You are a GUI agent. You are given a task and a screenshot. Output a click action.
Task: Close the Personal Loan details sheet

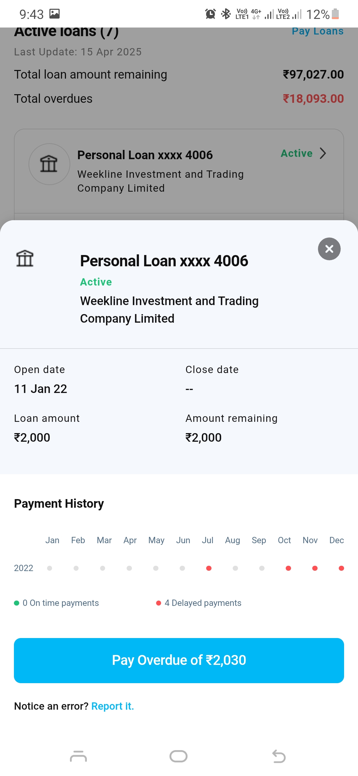pos(329,249)
